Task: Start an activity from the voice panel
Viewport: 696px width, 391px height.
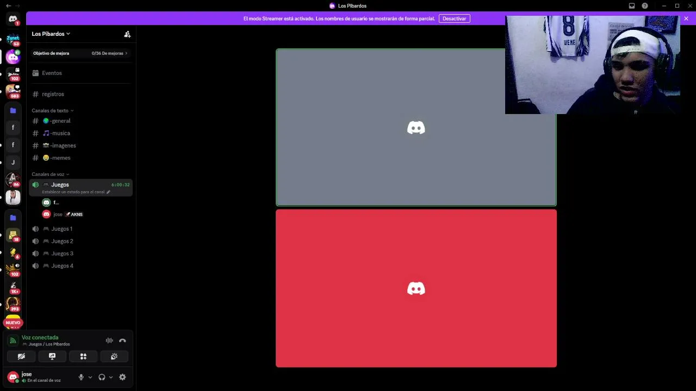Action: pyautogui.click(x=83, y=356)
